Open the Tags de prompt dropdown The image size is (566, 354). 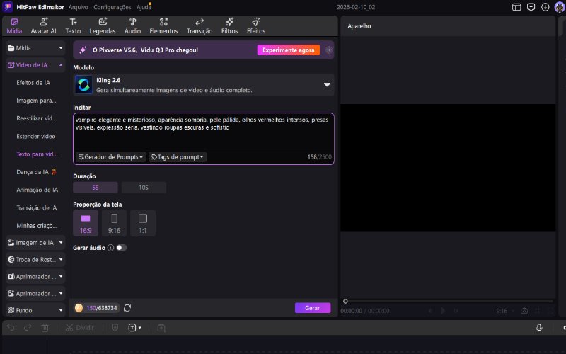pos(178,157)
